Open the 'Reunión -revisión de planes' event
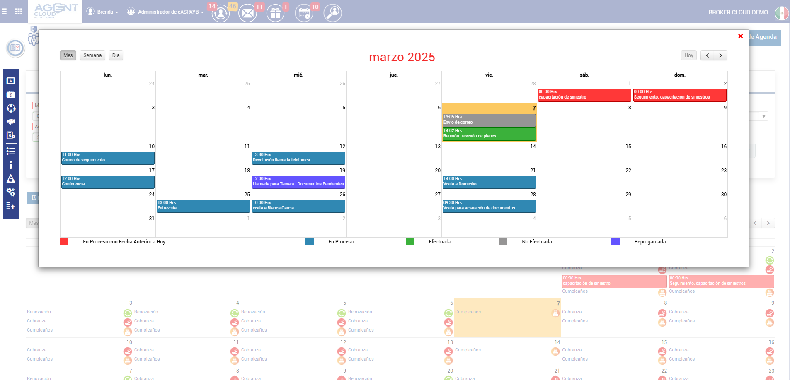This screenshot has width=790, height=380. pos(489,134)
